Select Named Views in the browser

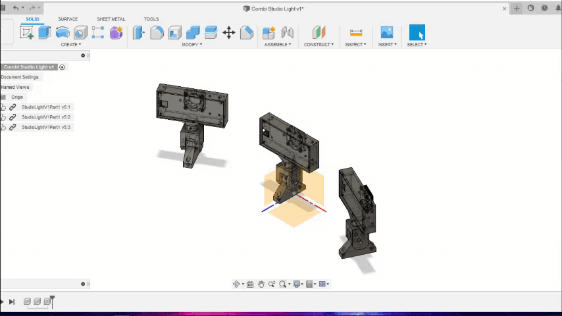(15, 87)
